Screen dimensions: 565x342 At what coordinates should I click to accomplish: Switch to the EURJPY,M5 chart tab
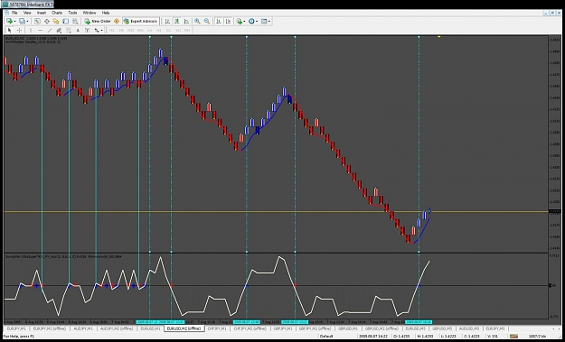pyautogui.click(x=495, y=328)
